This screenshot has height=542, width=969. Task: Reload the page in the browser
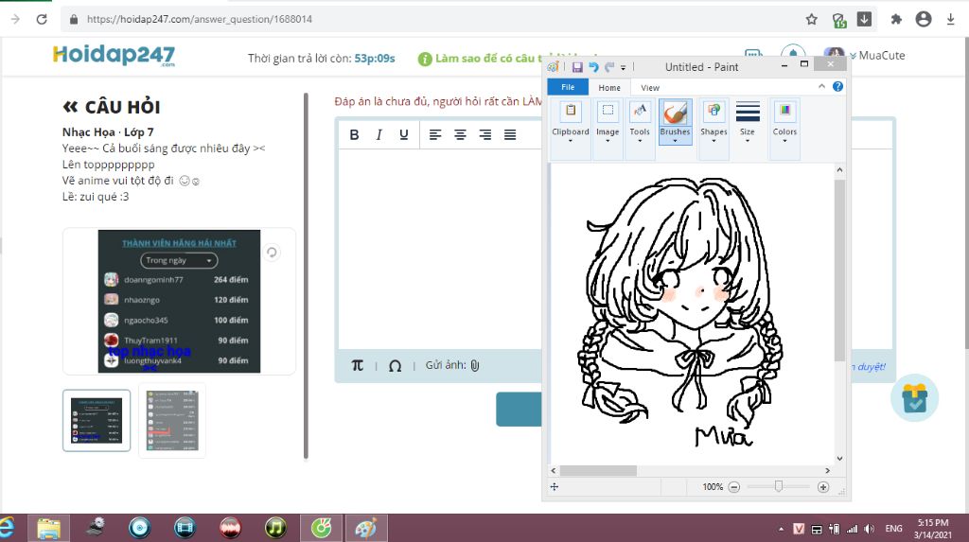point(42,19)
